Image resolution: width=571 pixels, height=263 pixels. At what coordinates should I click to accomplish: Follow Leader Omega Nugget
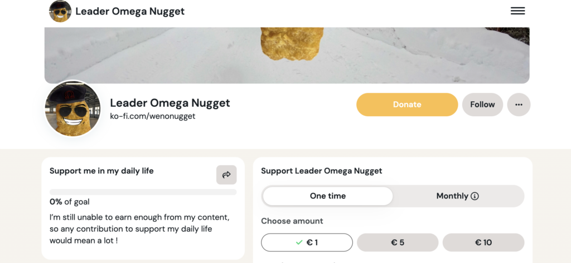pyautogui.click(x=482, y=105)
